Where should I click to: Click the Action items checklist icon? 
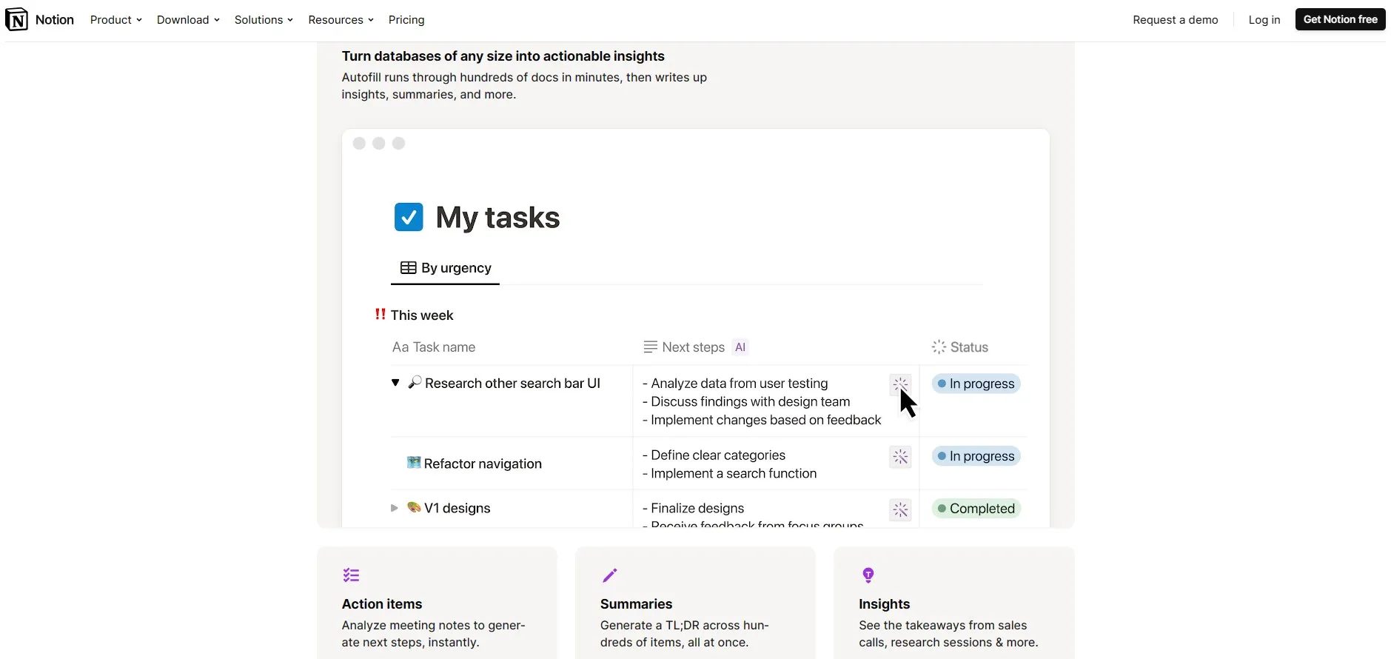click(351, 575)
